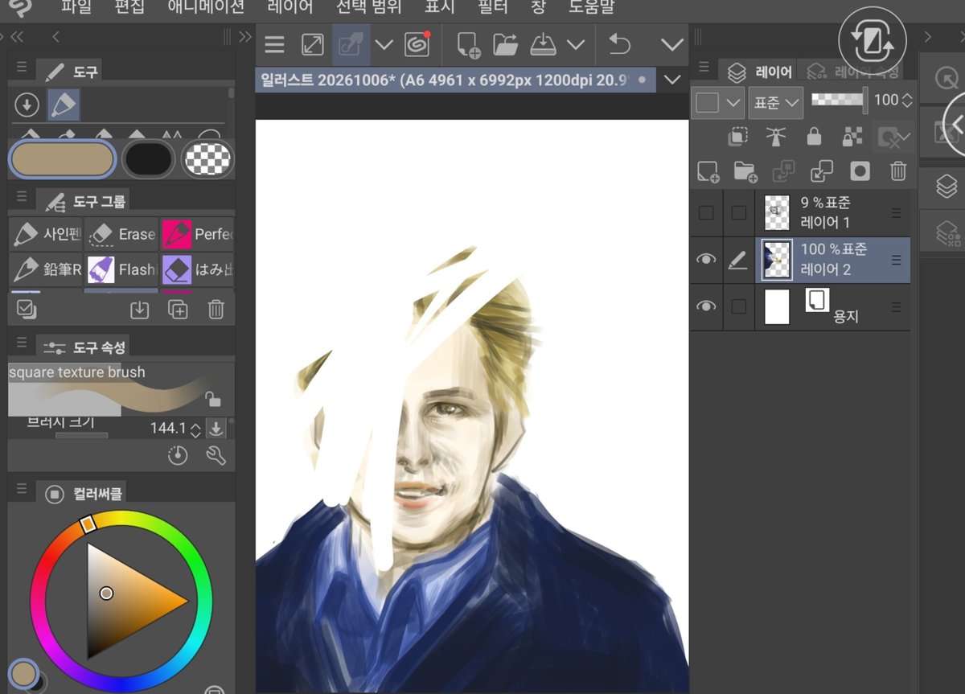The image size is (965, 694).
Task: Expand the mask enable dropdown icon
Action: coord(895,138)
